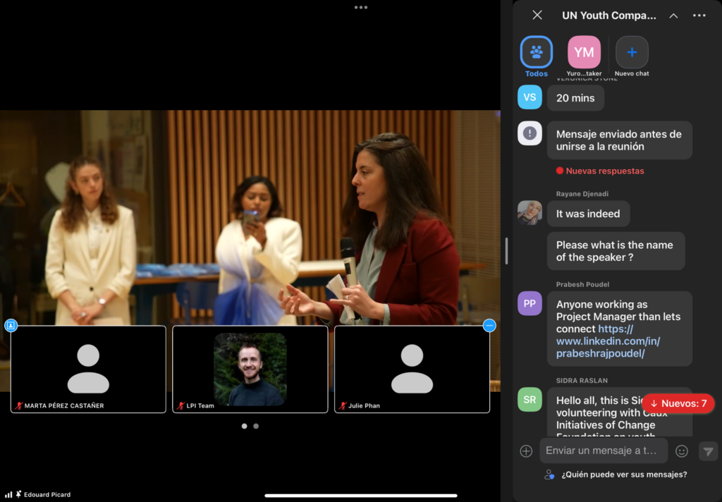Focus the Enviar un mensaje input field
Image resolution: width=722 pixels, height=502 pixels.
(x=602, y=451)
